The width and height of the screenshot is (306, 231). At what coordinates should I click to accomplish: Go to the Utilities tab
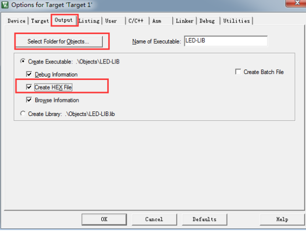click(236, 21)
